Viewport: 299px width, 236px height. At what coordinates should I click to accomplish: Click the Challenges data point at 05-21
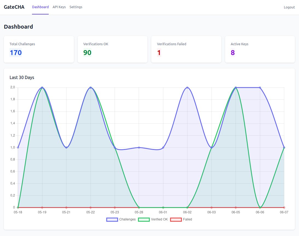click(66, 147)
